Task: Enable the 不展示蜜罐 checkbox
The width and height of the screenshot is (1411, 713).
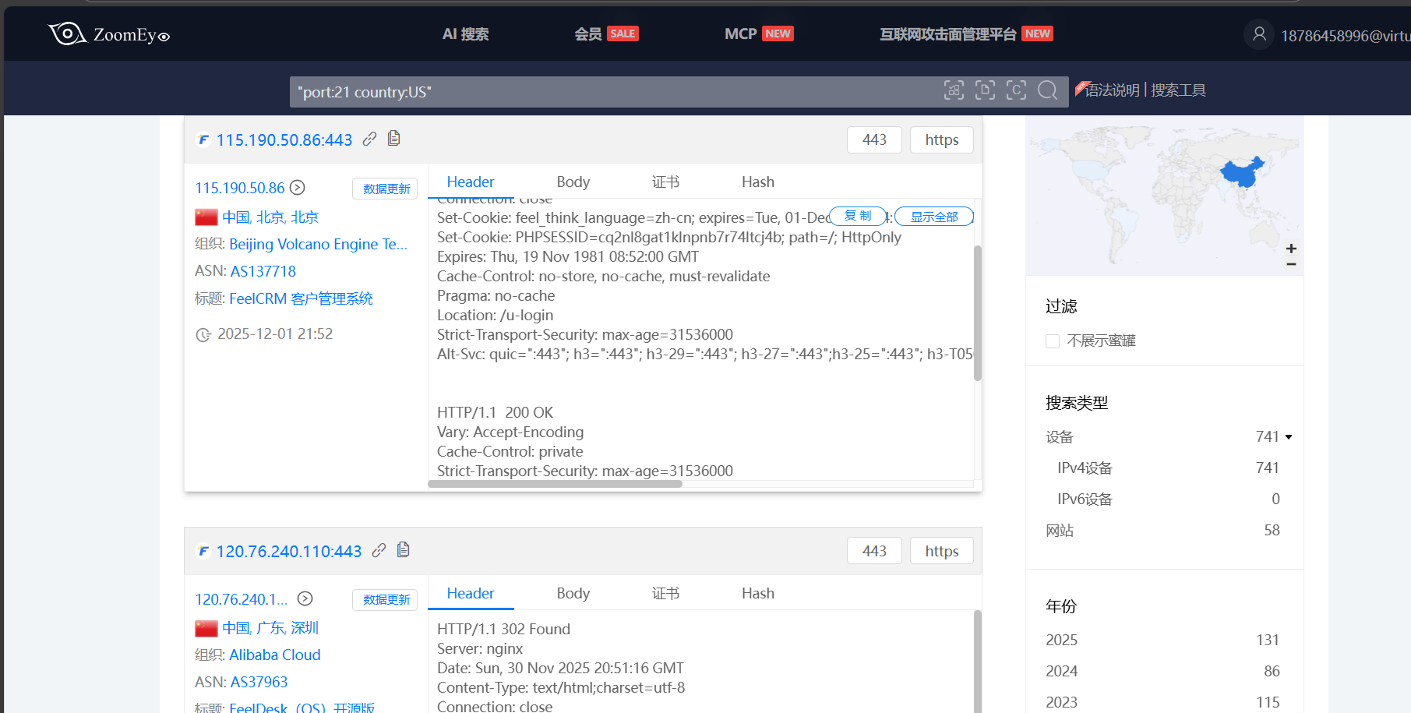Action: pyautogui.click(x=1053, y=341)
